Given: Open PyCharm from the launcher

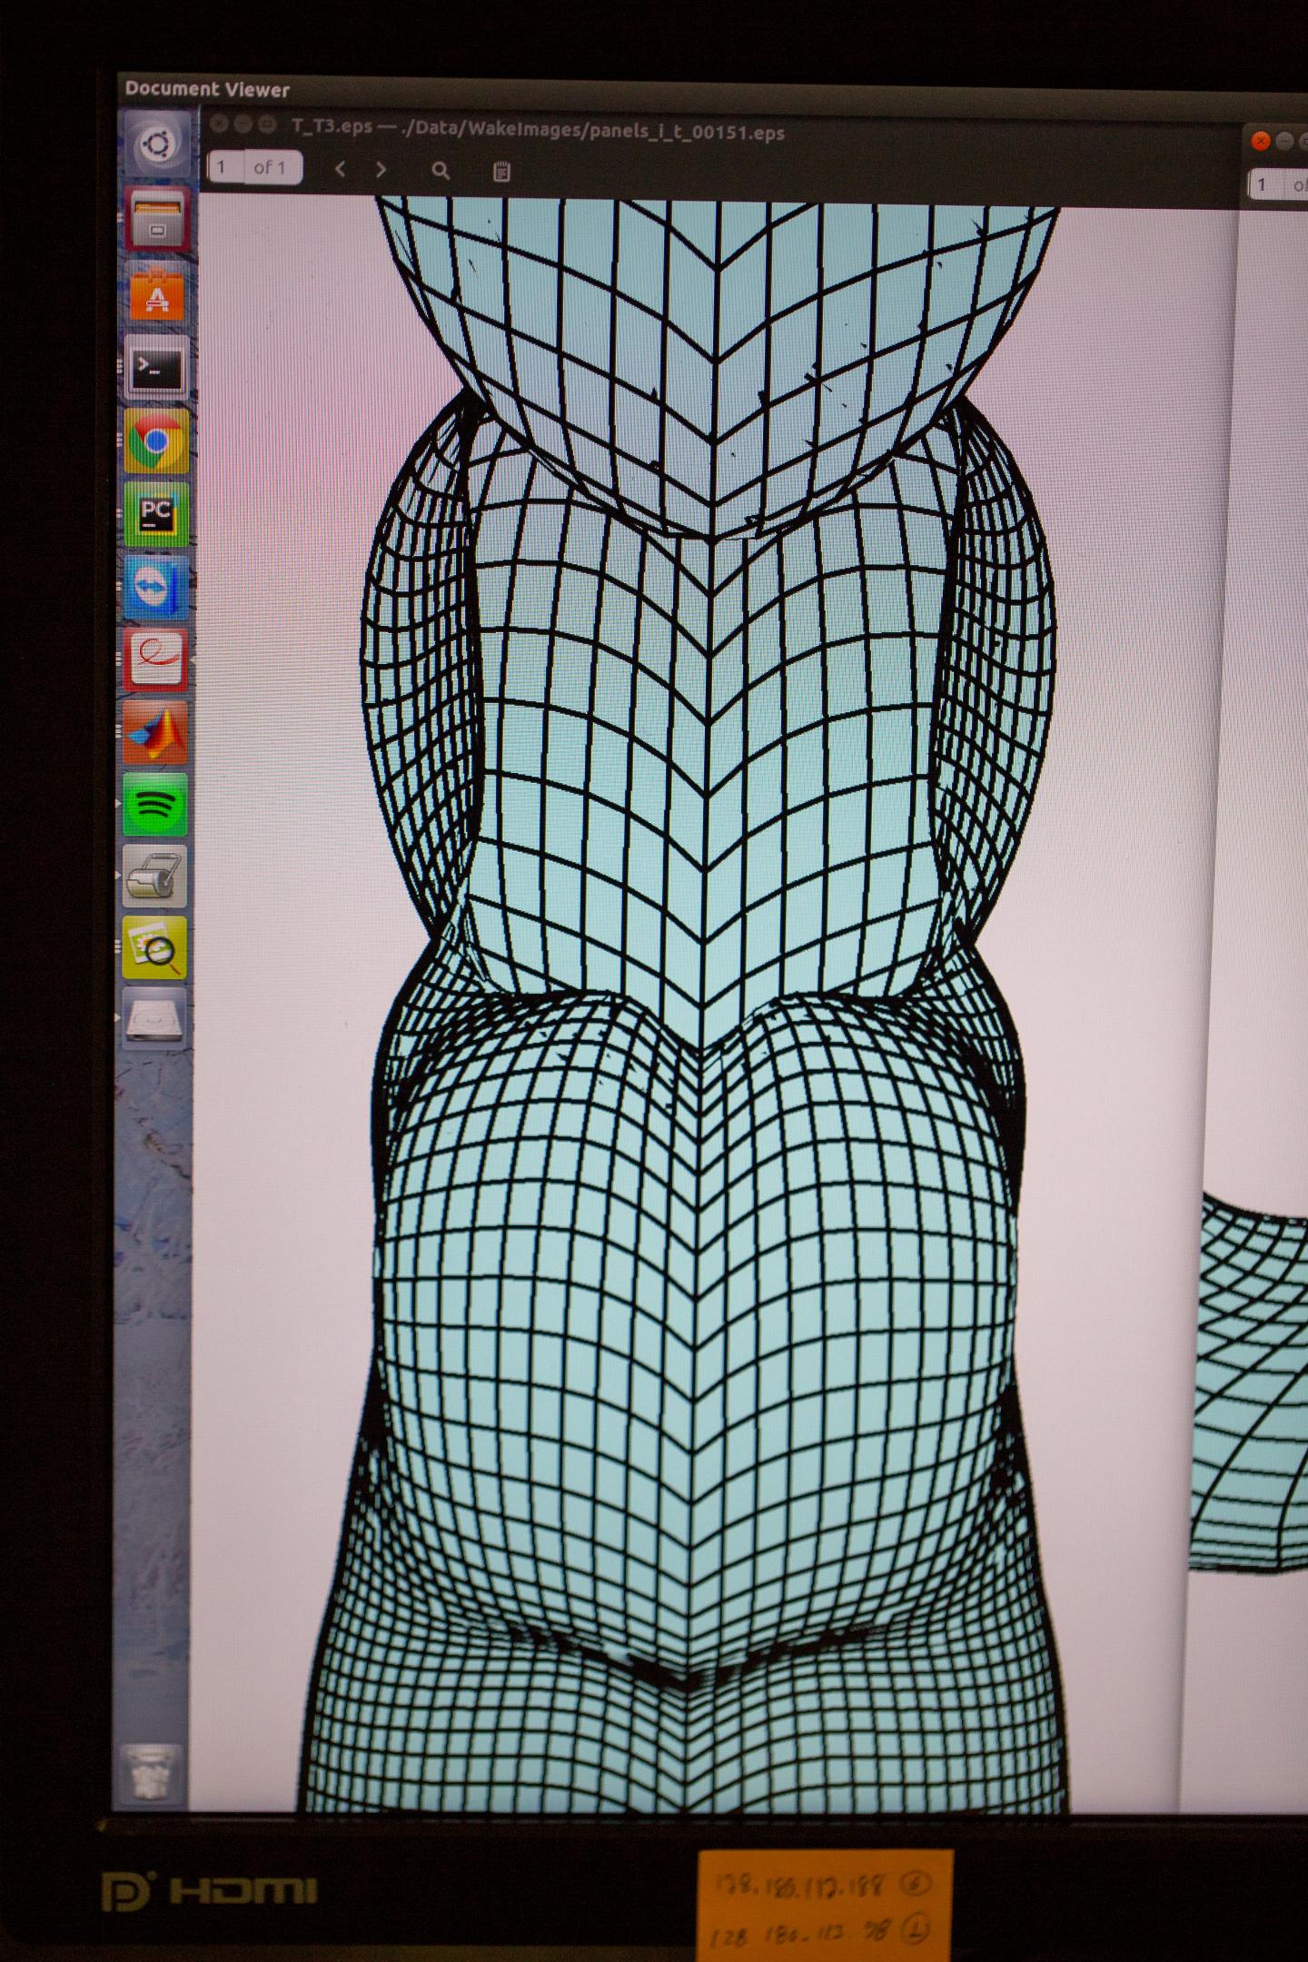Looking at the screenshot, I should pos(156,514).
